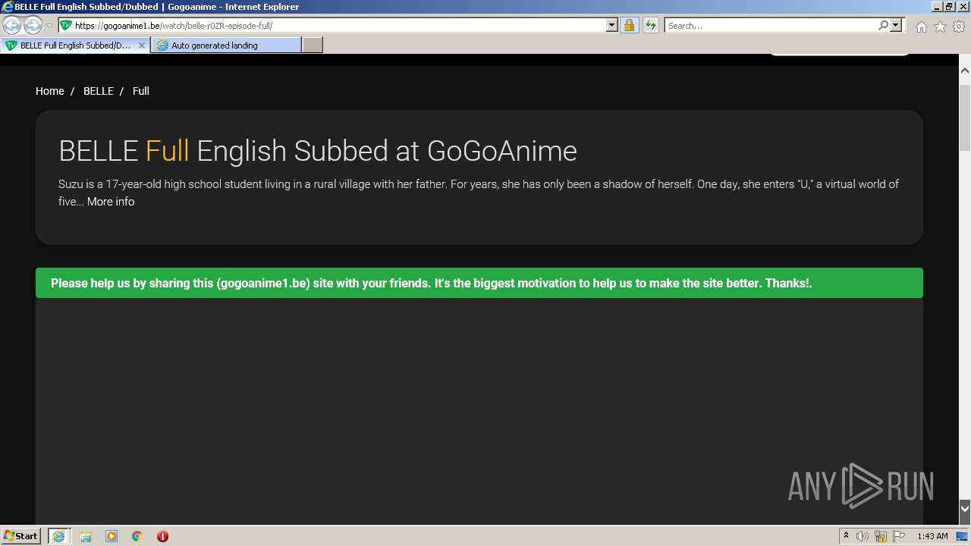Open the network tray icon
The image size is (971, 546).
881,536
